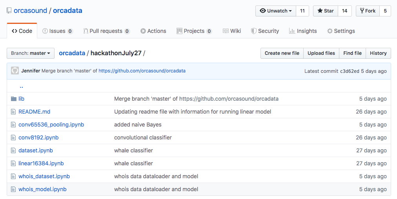Open the orcadata repository title link
This screenshot has height=199, width=397.
67,11
